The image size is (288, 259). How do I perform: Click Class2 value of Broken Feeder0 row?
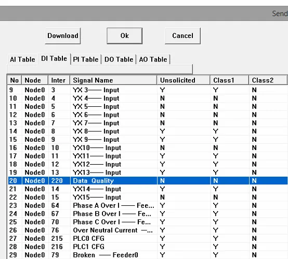tap(254, 255)
